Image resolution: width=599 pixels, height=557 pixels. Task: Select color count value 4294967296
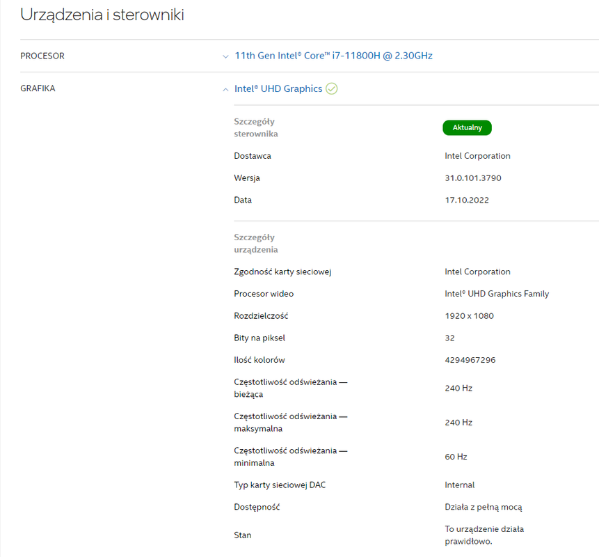click(x=470, y=360)
